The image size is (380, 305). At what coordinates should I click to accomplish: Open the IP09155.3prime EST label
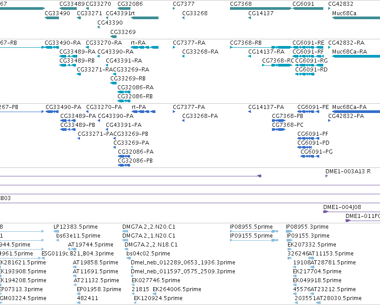pos(308,236)
